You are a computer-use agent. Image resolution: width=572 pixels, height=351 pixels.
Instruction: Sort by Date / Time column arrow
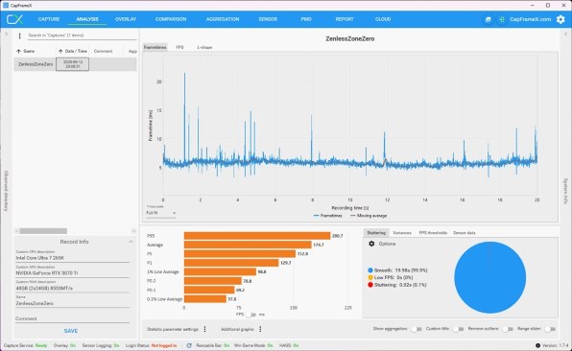[60, 51]
